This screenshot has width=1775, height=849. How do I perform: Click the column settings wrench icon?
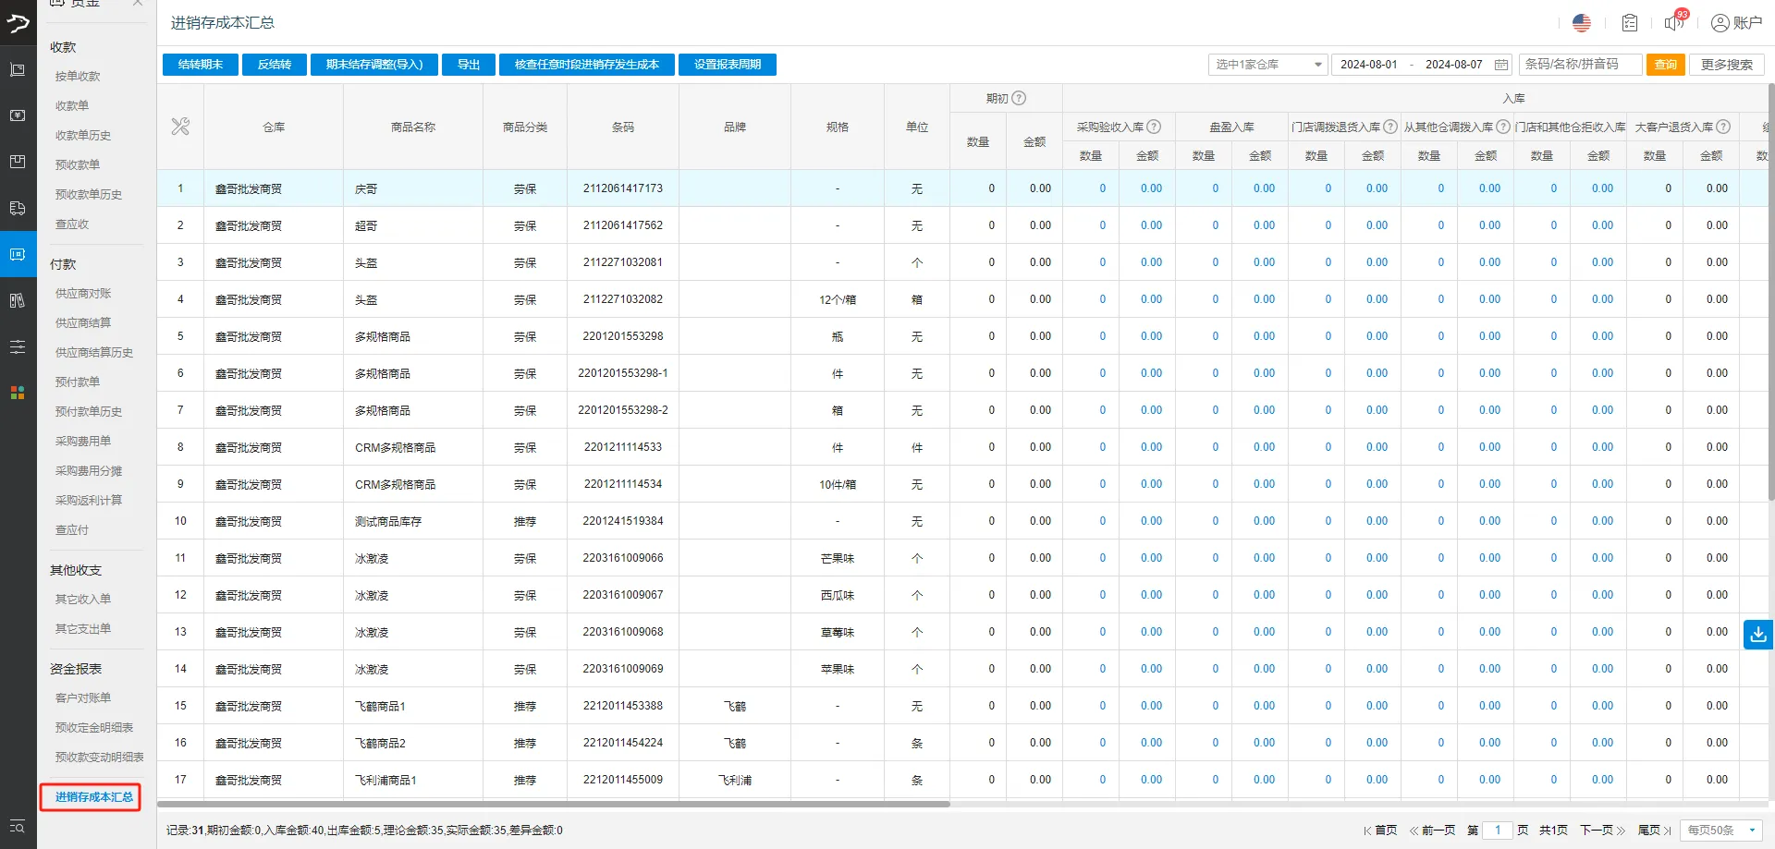coord(180,127)
